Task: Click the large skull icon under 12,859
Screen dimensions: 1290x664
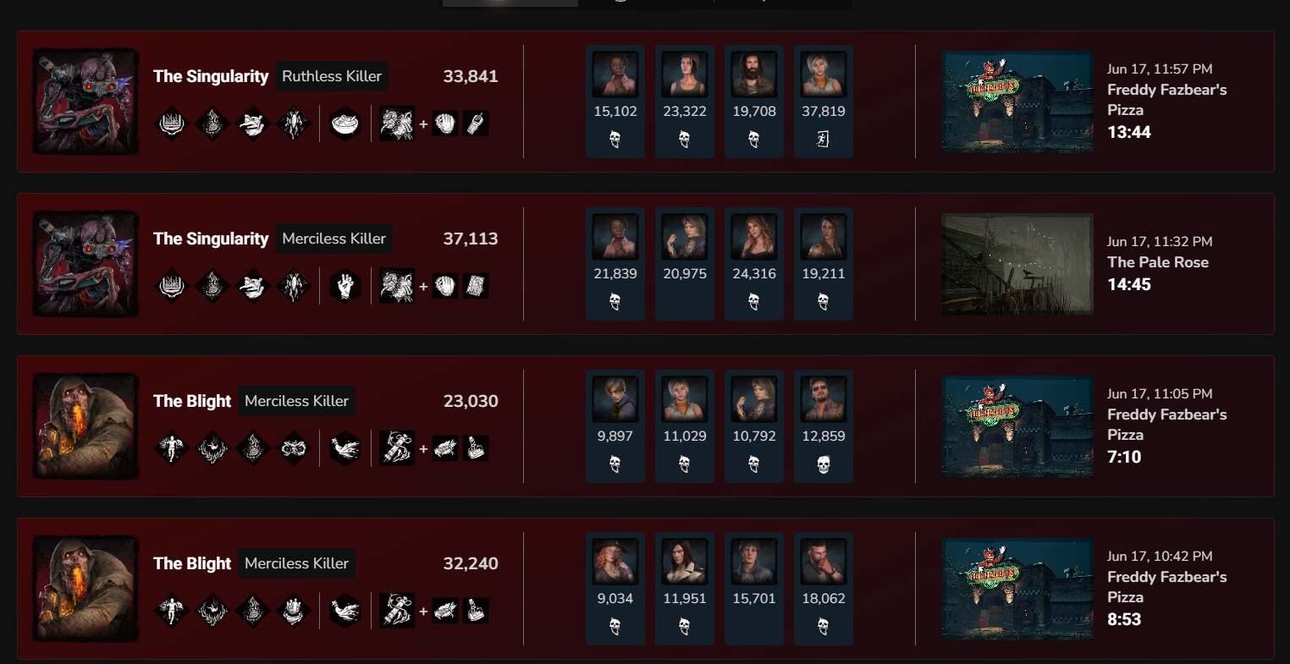Action: (824, 464)
